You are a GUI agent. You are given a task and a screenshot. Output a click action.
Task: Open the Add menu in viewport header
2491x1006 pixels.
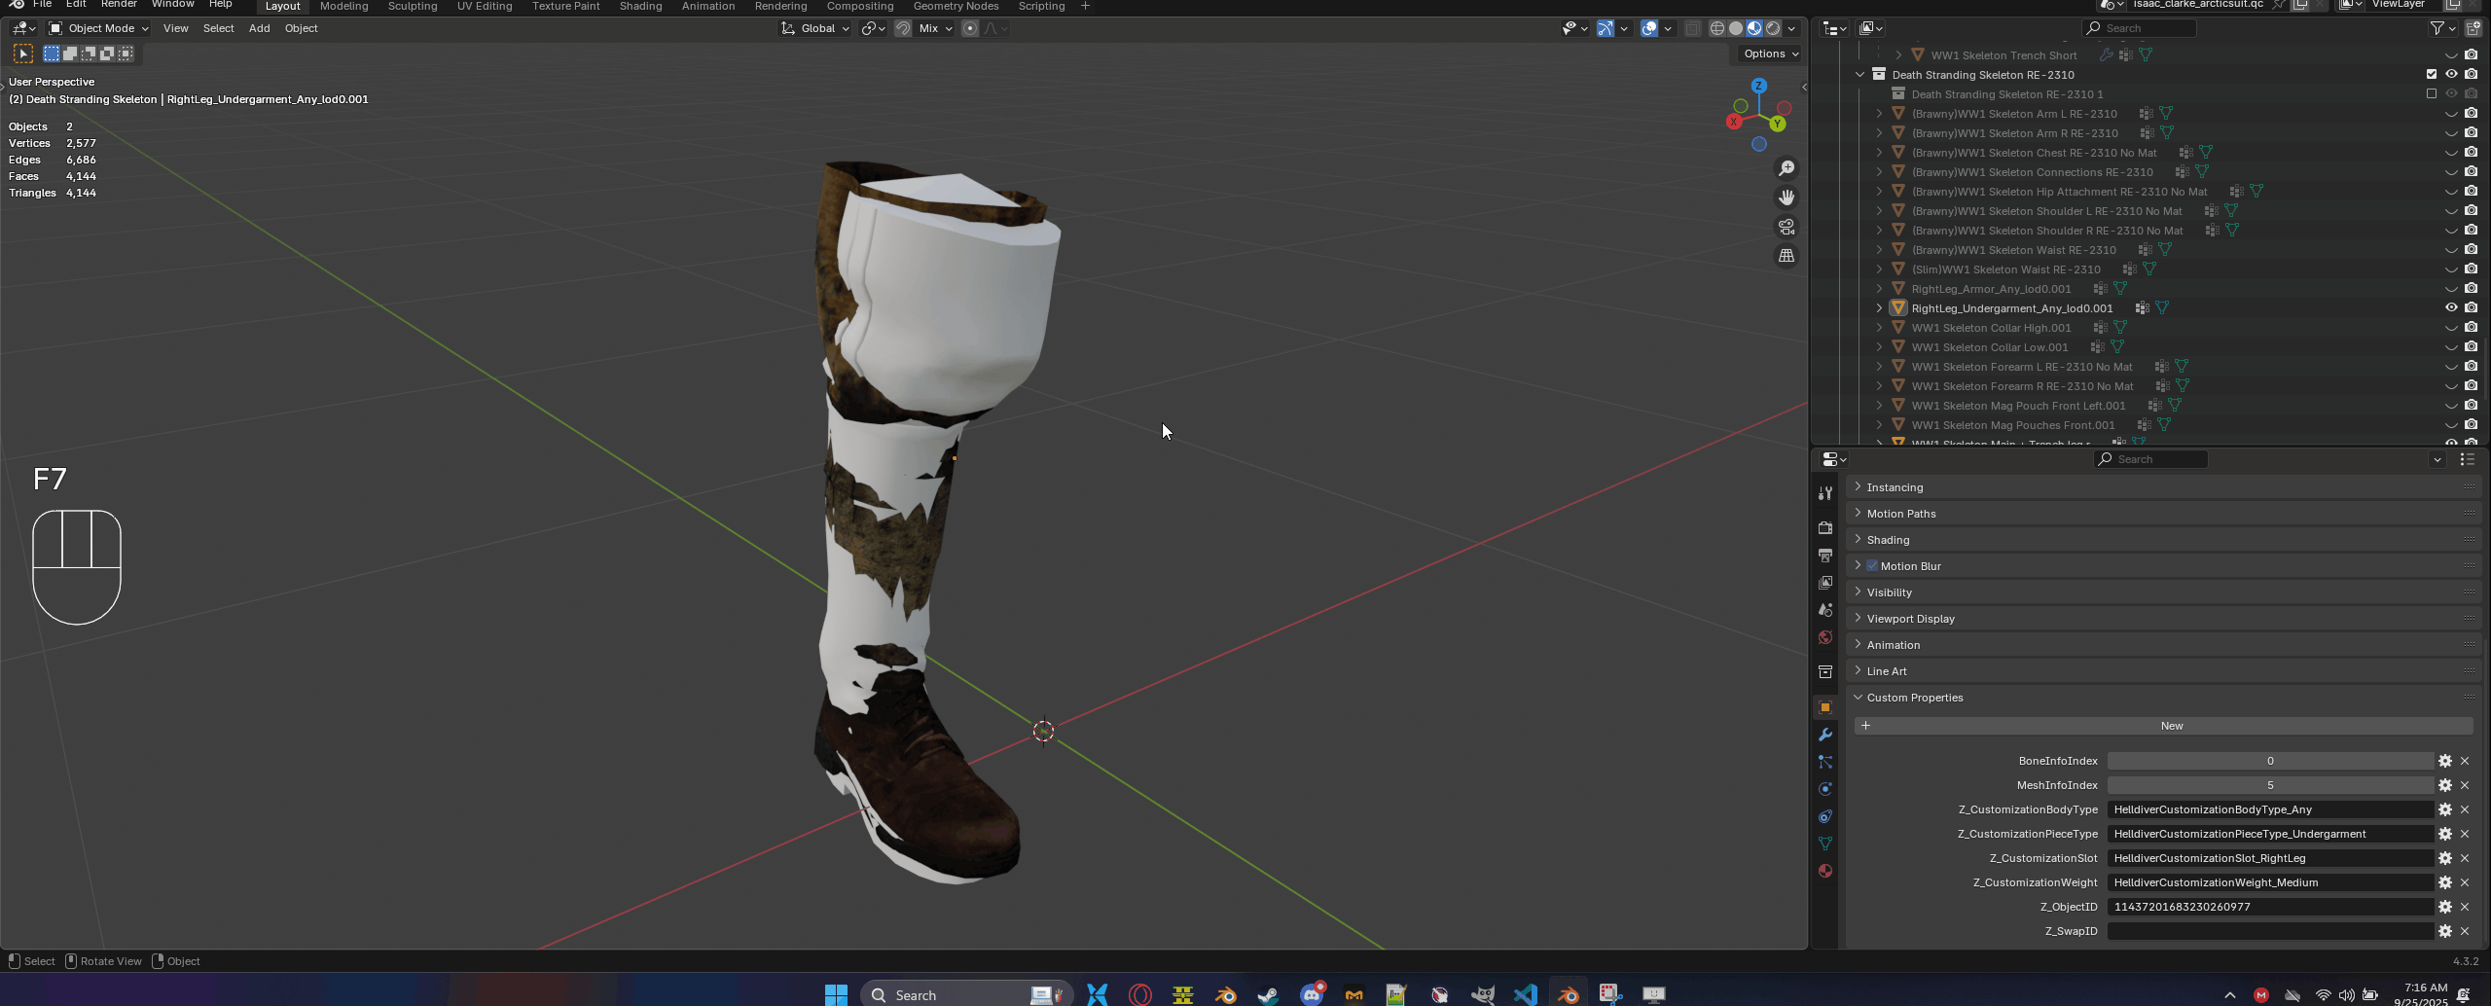259,28
